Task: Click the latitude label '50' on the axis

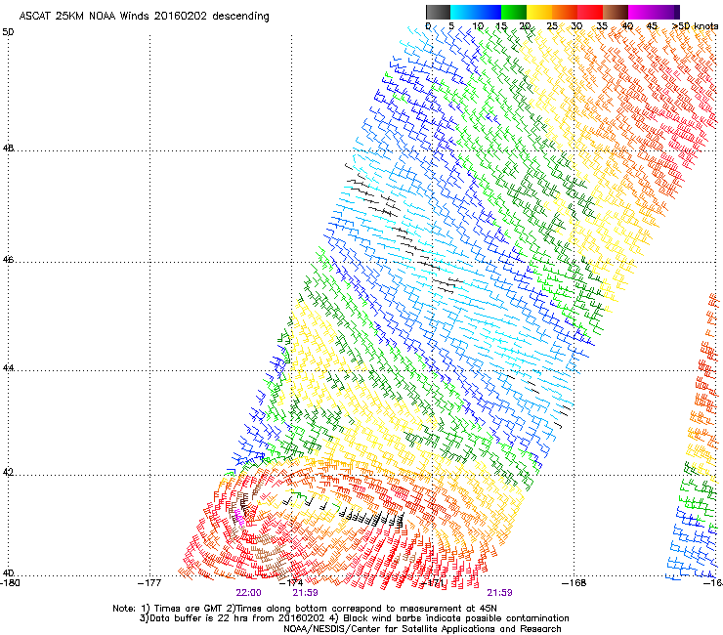Action: (8, 32)
